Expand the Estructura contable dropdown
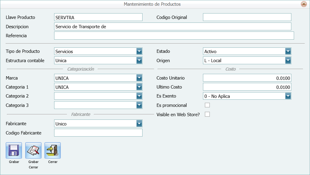The image size is (310, 175). (139, 60)
